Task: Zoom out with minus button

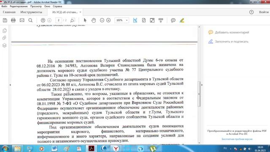Action: point(102,20)
